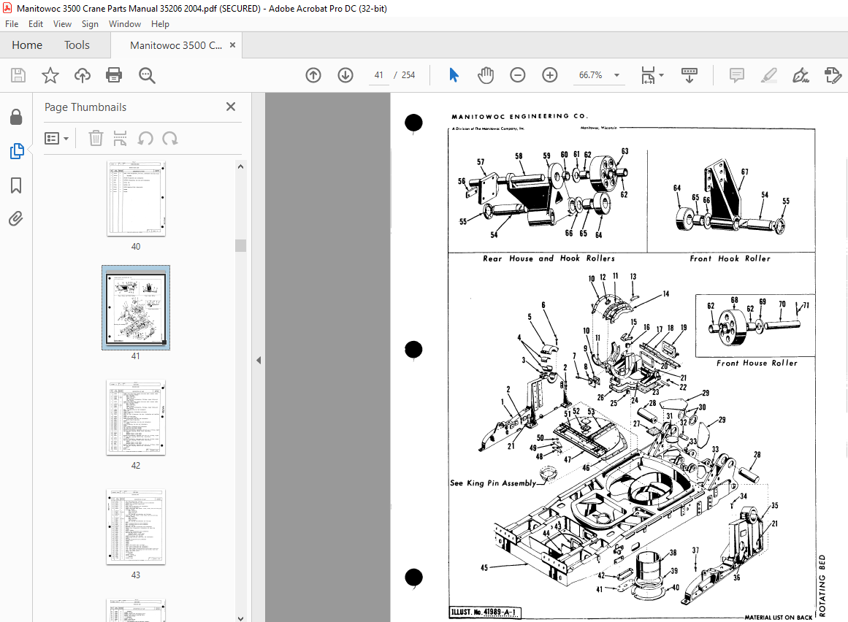Open fit page options icon
Screen dimensions: 848x622
(652, 75)
